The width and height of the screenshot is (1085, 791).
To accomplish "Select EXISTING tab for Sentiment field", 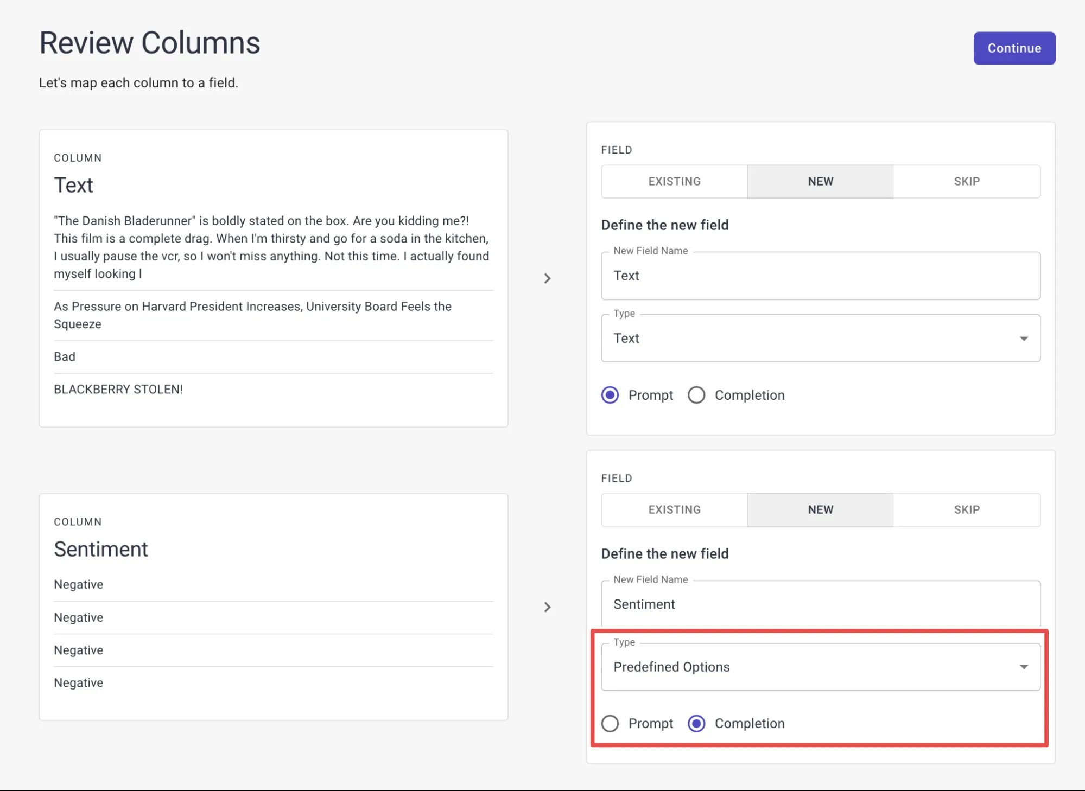I will 674,510.
